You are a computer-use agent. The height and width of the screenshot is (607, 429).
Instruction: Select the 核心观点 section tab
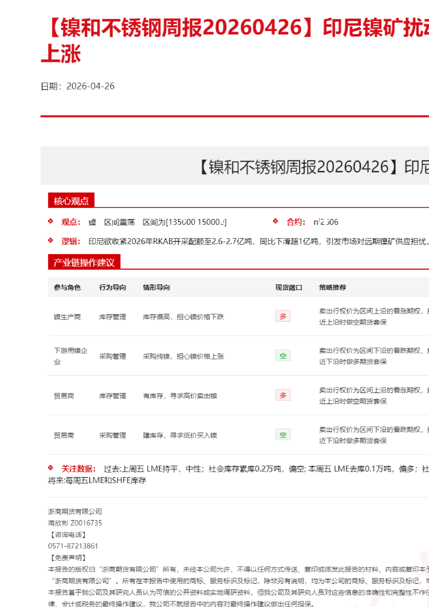coord(71,201)
